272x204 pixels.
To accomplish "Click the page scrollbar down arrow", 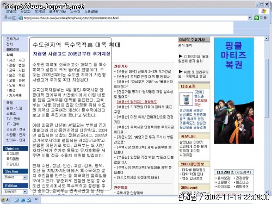I will click(267, 192).
